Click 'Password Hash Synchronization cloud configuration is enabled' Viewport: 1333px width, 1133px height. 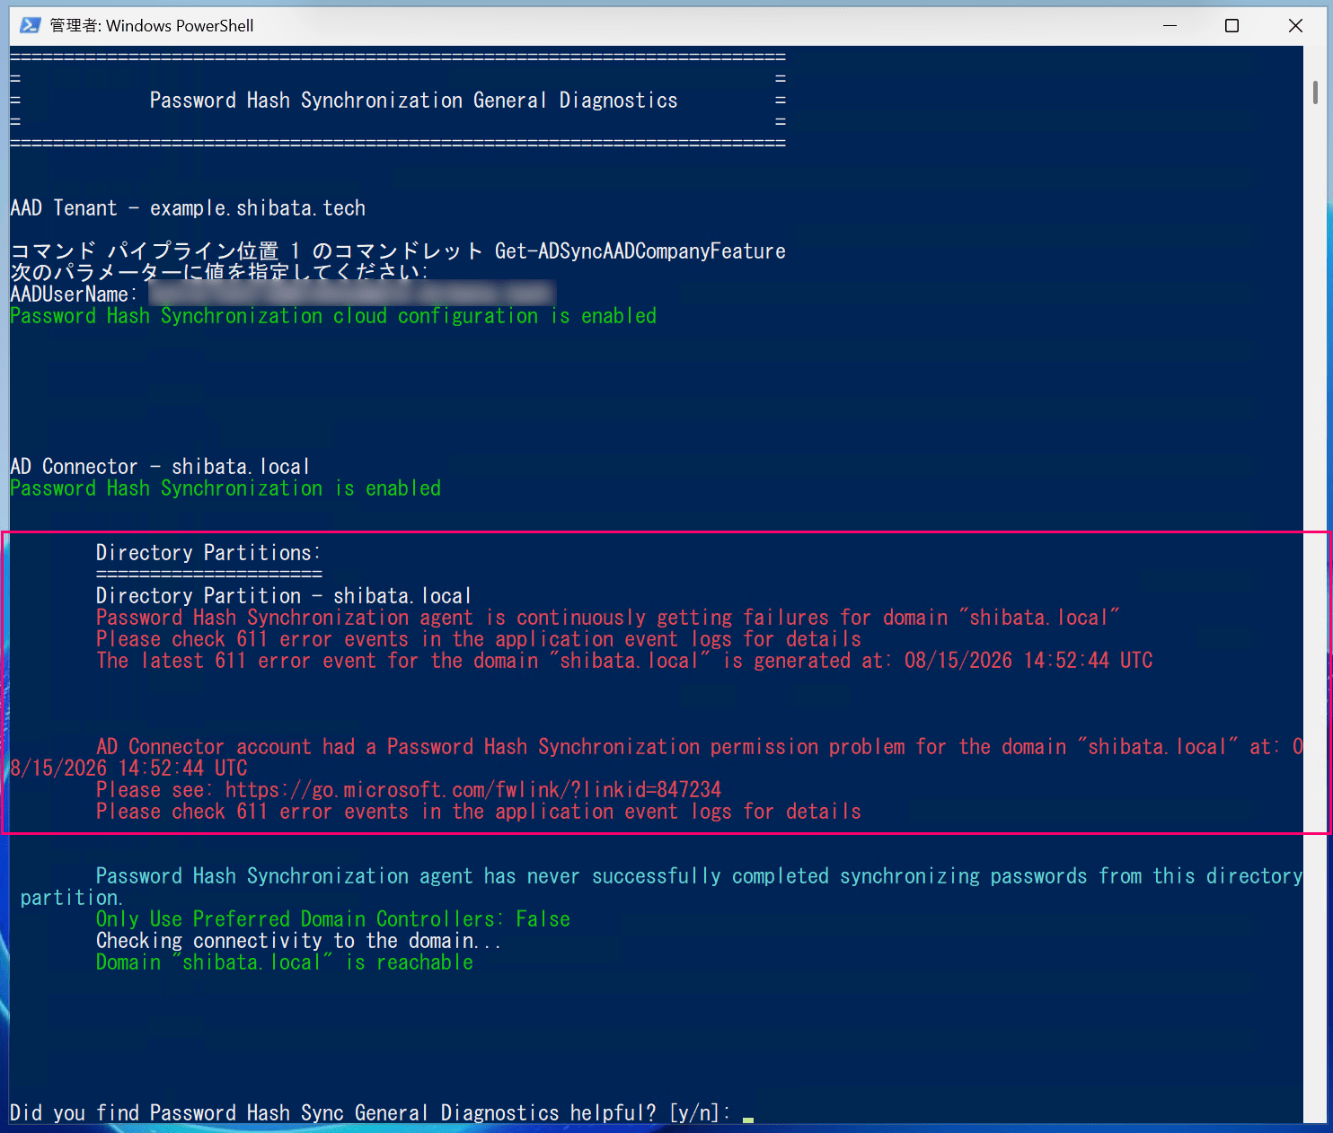(333, 316)
